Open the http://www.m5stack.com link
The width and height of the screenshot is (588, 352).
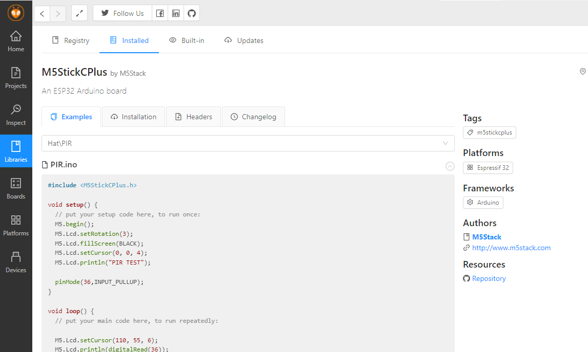pos(511,248)
